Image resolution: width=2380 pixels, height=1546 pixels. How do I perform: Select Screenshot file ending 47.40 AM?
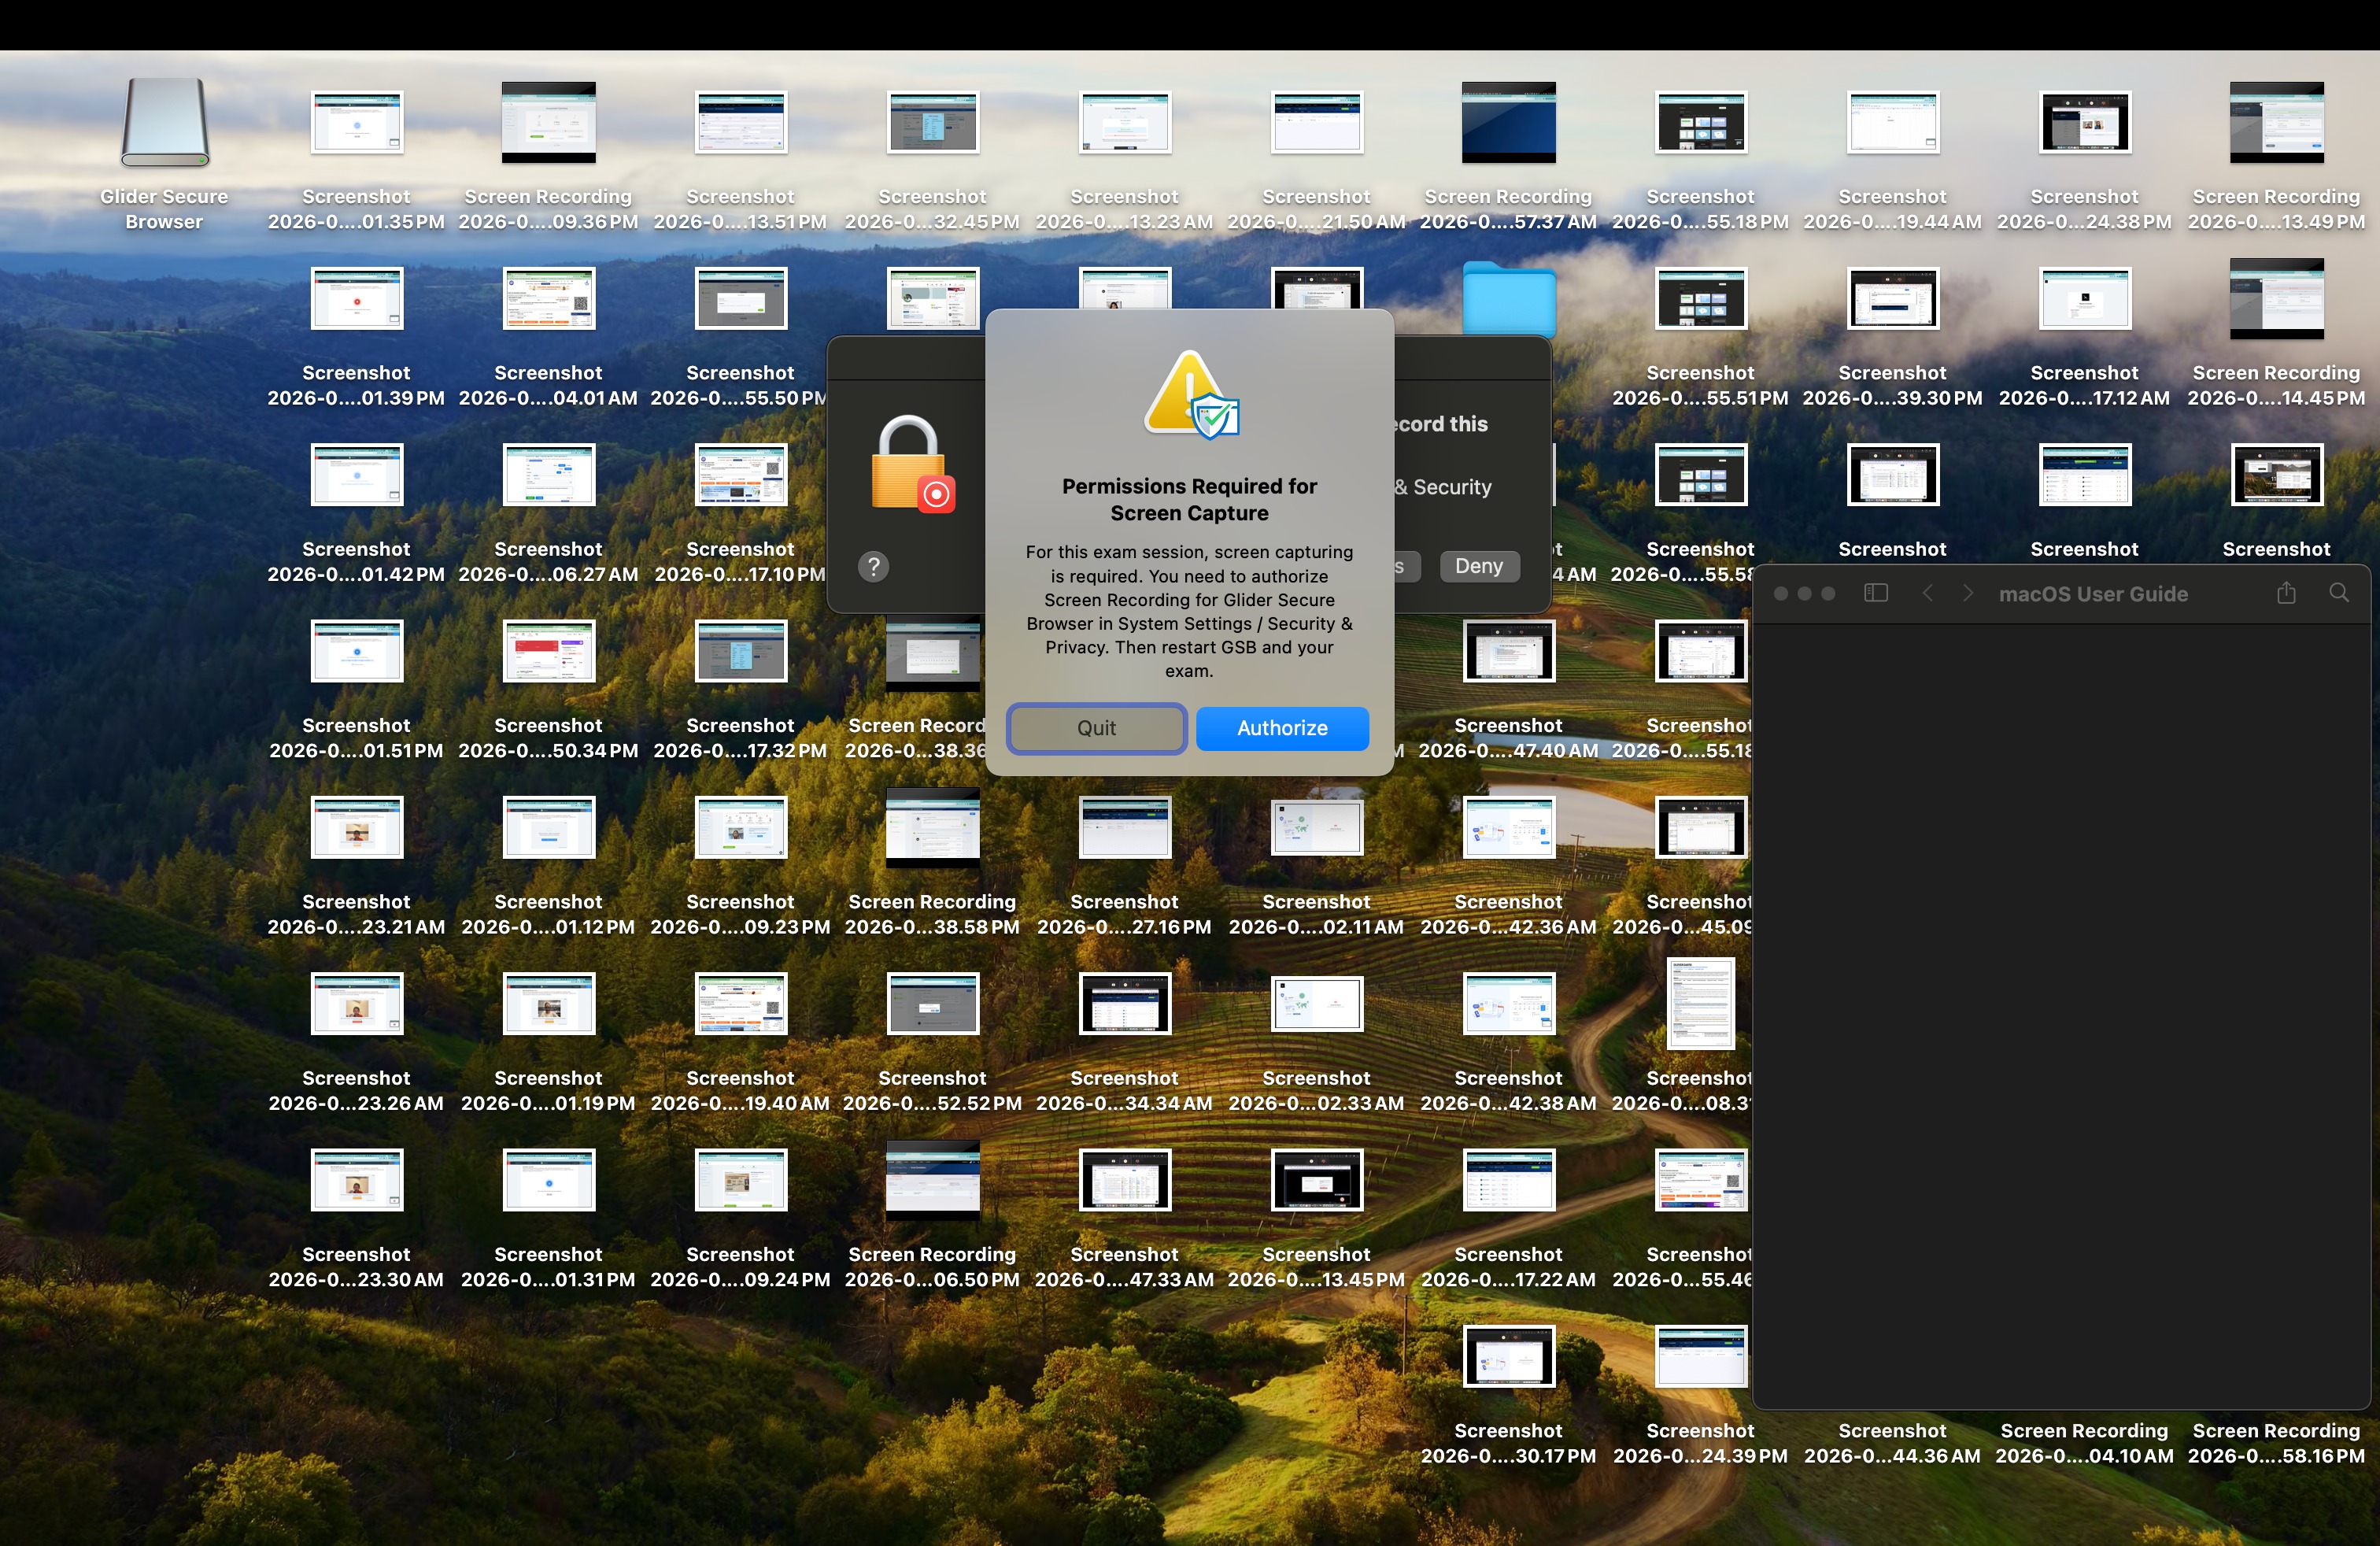[x=1509, y=650]
